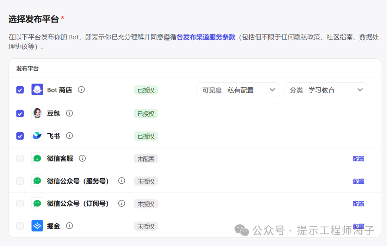Click info icon beside 微信公众号（服务号）
The height and width of the screenshot is (246, 387).
pos(122,181)
